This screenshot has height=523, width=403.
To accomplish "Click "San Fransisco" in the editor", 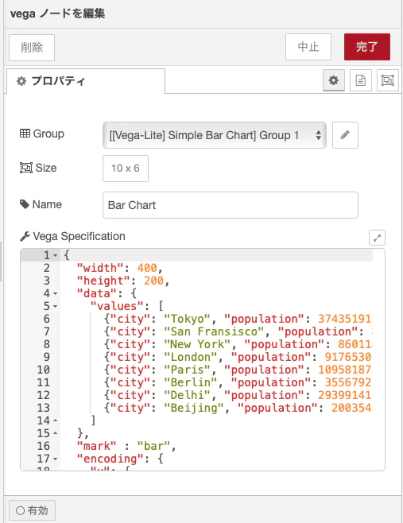I will pos(216,331).
